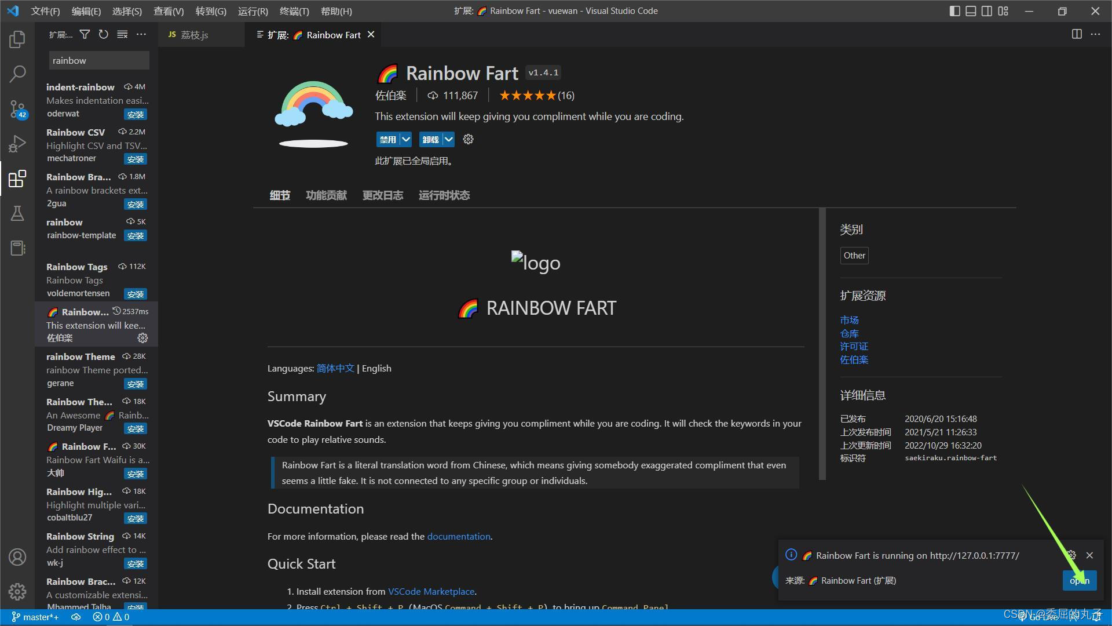The width and height of the screenshot is (1112, 626).
Task: Open the Help menu
Action: (336, 11)
